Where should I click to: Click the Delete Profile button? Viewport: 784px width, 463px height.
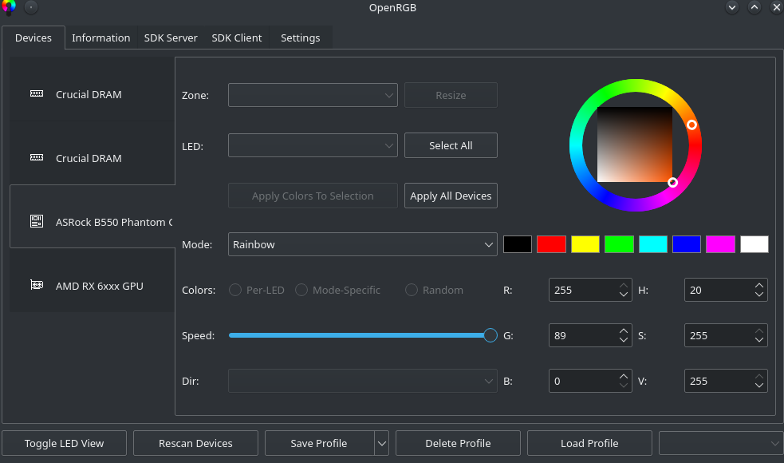pyautogui.click(x=458, y=444)
